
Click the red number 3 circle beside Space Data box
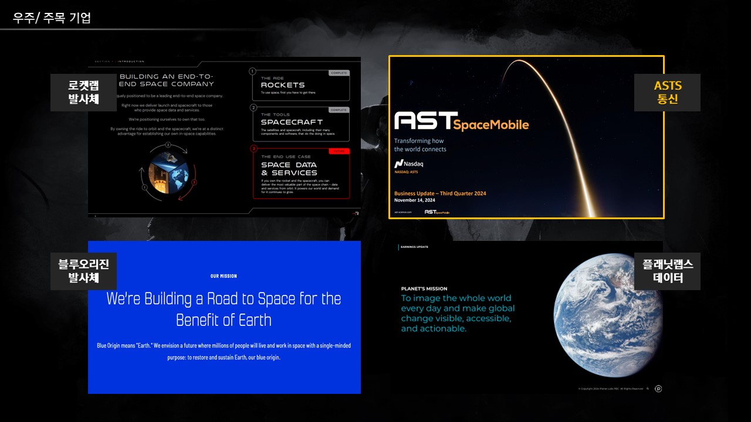point(253,149)
